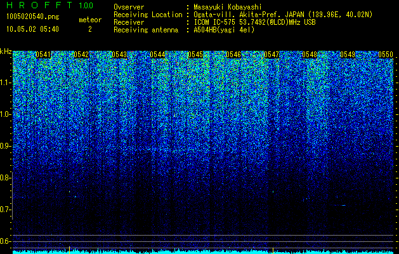399x254 pixels.
Task: Jump to the 0543 time label
Action: coord(119,55)
